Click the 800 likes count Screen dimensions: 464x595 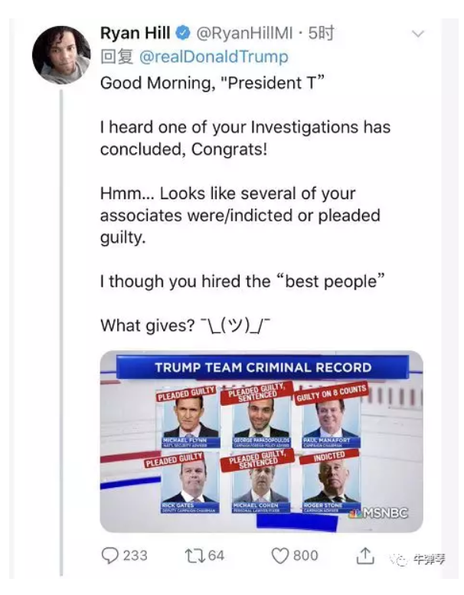coord(305,555)
